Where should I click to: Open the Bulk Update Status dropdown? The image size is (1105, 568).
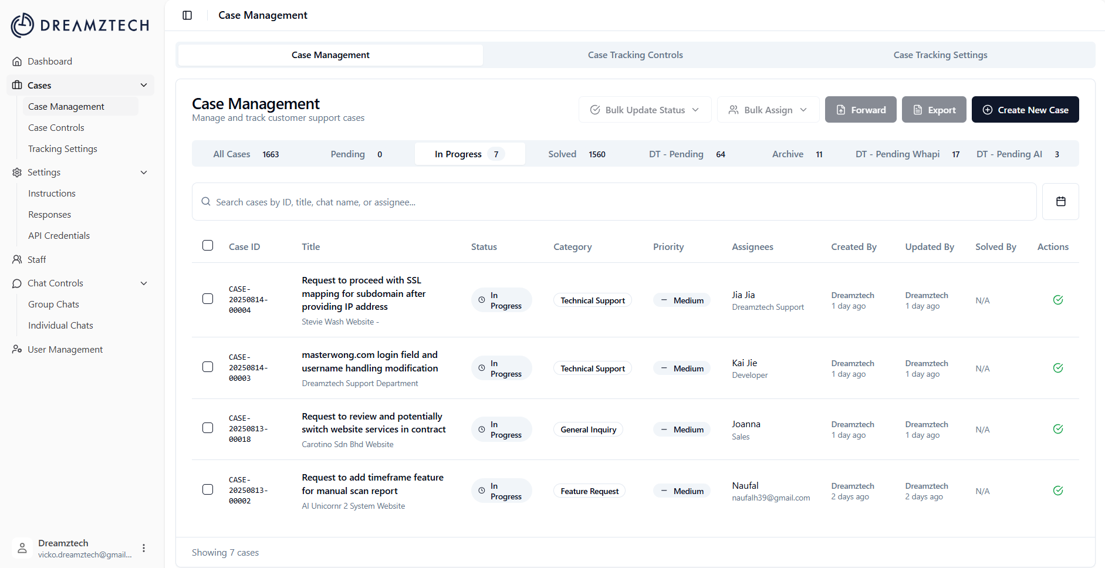[x=644, y=110]
